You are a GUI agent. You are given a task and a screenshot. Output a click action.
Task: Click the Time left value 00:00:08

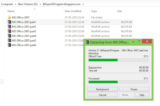click(144, 70)
